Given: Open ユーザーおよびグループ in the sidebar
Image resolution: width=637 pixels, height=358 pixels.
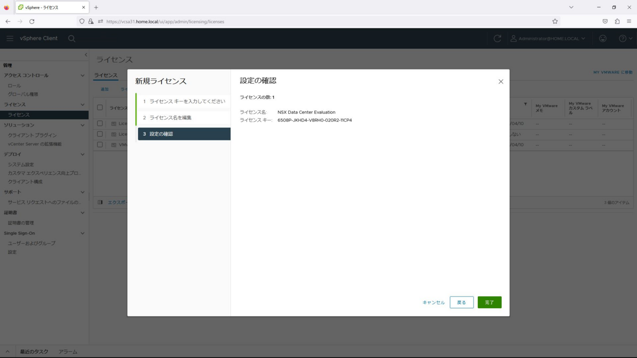Looking at the screenshot, I should [31, 243].
